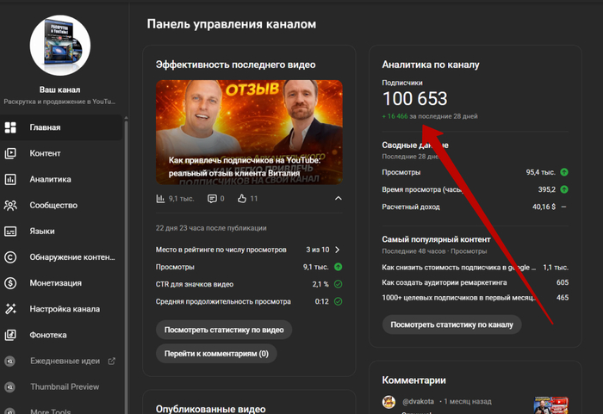Open the channel profile picture
Screen dimensions: 603x414
(60, 46)
